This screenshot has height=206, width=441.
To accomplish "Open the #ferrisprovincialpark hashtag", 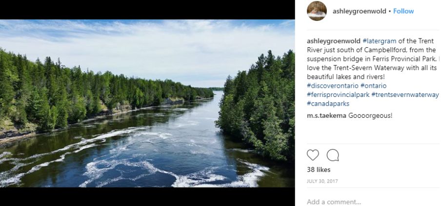I will [338, 94].
